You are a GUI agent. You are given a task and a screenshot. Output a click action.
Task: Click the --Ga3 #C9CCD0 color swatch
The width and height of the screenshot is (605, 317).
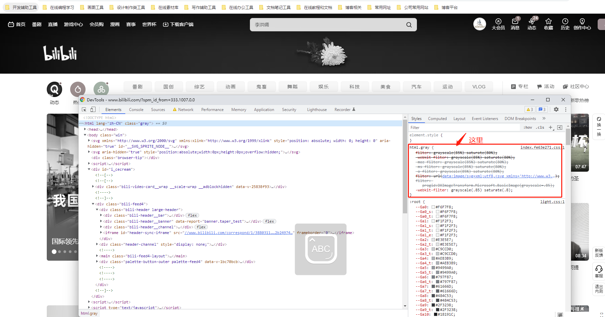click(x=433, y=249)
